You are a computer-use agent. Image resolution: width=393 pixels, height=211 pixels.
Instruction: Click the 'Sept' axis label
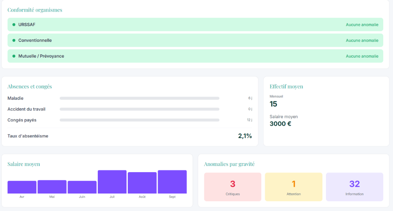coord(172,197)
